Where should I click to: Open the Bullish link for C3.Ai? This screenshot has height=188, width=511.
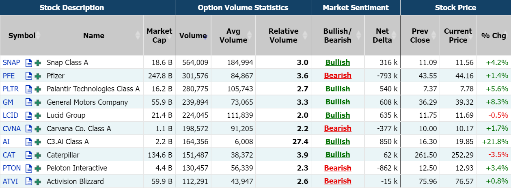tap(337, 142)
